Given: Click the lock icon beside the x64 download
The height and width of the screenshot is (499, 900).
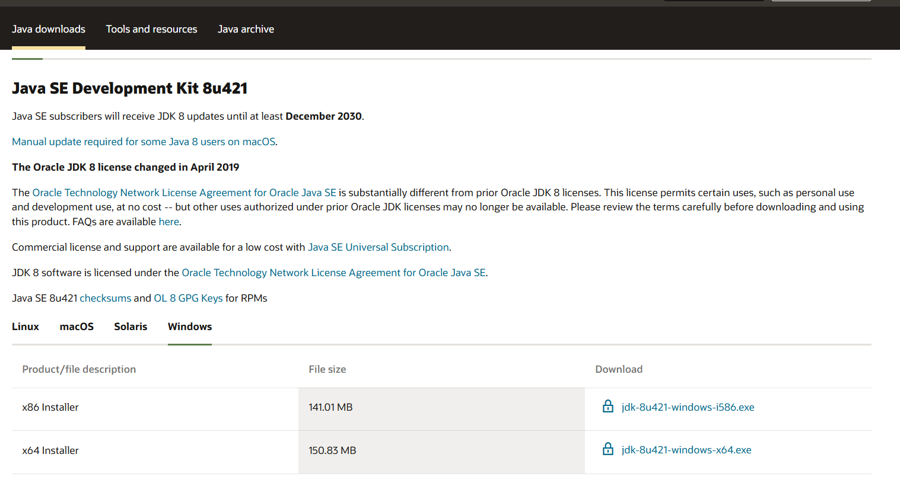Looking at the screenshot, I should click(x=608, y=449).
